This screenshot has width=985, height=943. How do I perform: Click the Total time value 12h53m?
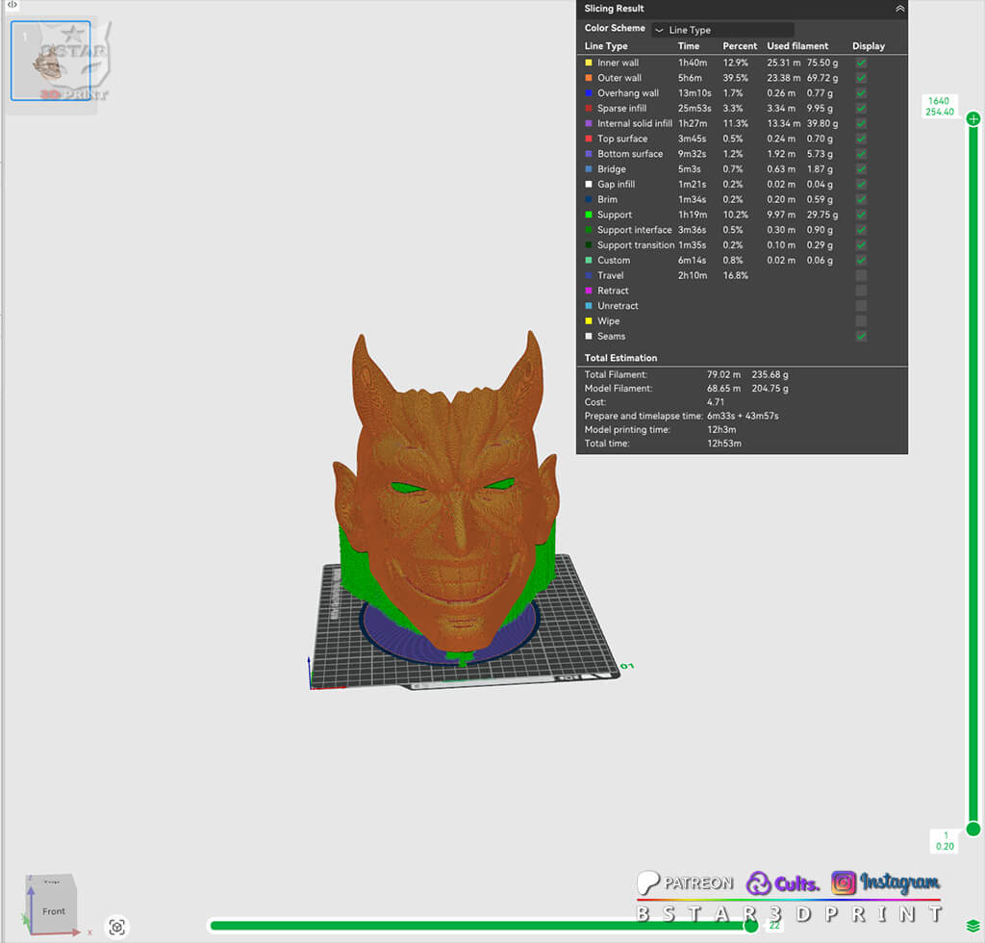(x=723, y=444)
